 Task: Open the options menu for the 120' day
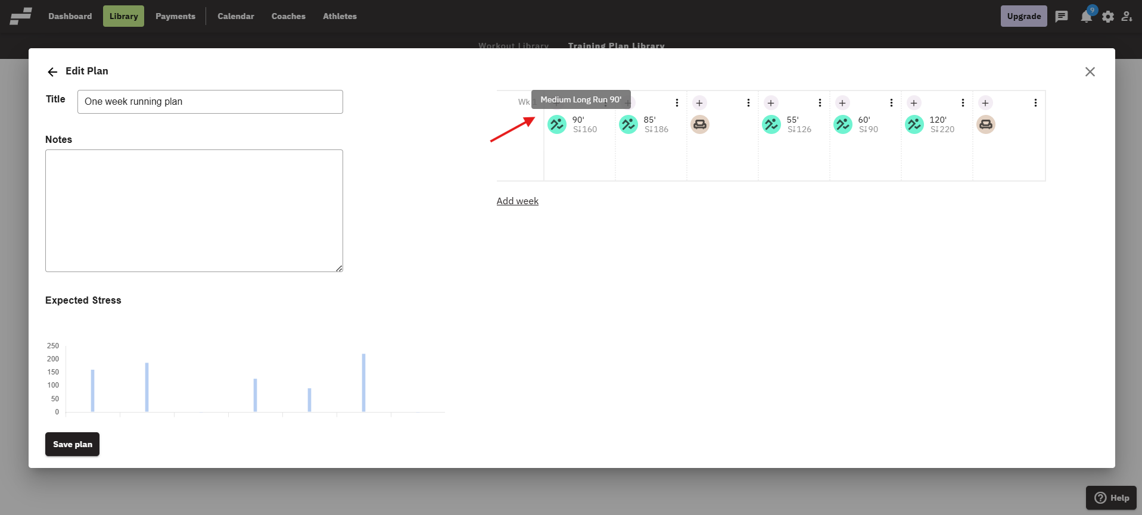pos(963,103)
